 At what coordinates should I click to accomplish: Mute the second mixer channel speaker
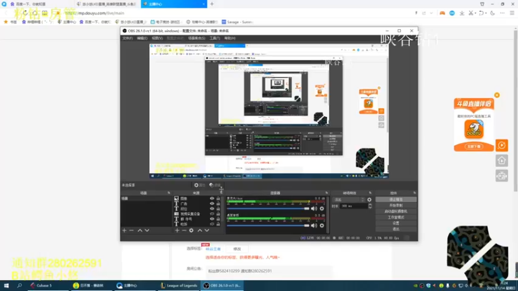[314, 226]
